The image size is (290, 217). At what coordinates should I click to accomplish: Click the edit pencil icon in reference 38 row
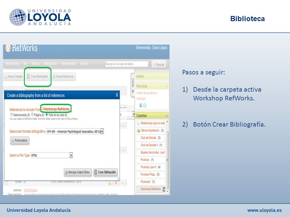(x=112, y=183)
